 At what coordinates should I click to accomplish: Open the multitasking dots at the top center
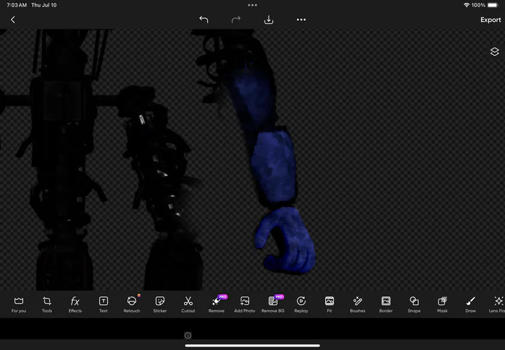click(x=252, y=5)
